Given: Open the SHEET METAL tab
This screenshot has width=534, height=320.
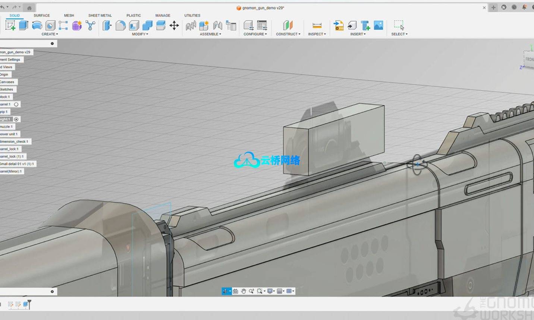Looking at the screenshot, I should click(100, 15).
